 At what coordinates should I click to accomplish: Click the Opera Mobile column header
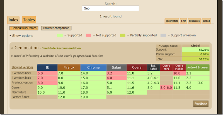pyautogui.click(x=179, y=67)
